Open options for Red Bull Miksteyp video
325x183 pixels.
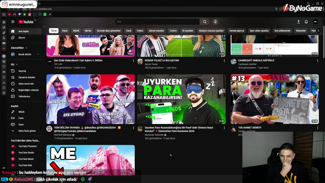pos(133,128)
